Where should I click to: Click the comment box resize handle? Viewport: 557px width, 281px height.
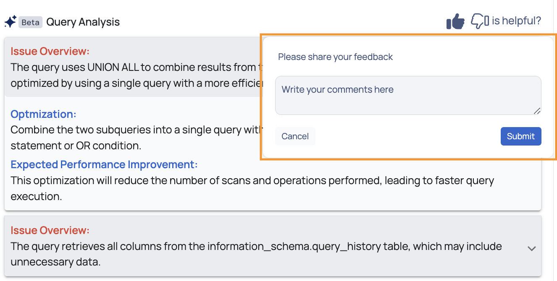537,111
